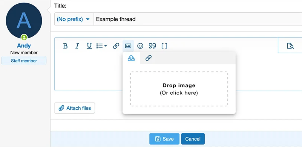Save the thread
This screenshot has width=302, height=147.
[164, 139]
